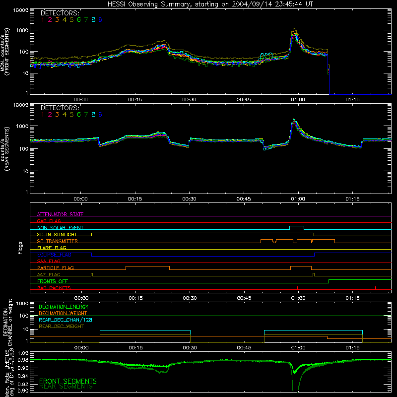Select the BAD_PACKETS flag label
397x397 pixels.
tap(54, 288)
